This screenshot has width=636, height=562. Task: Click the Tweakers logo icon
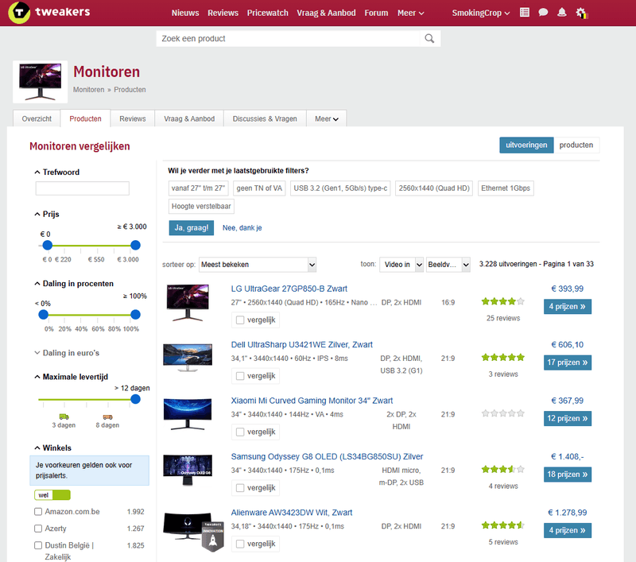[19, 12]
